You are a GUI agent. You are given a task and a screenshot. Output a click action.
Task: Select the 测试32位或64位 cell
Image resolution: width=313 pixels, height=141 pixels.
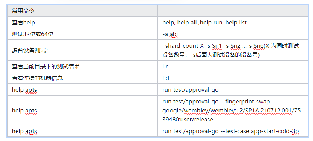point(82,34)
